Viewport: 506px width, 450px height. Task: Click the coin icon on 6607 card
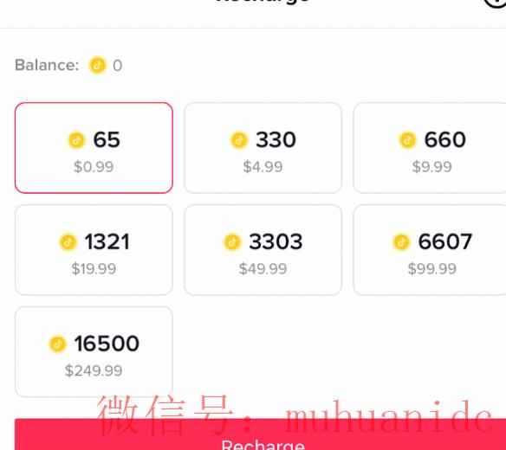click(x=401, y=242)
